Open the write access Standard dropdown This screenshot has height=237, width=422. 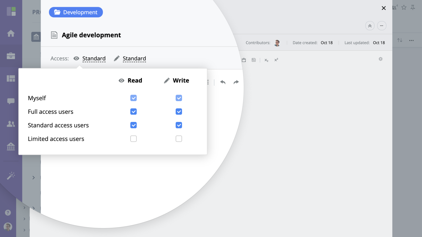(x=134, y=58)
